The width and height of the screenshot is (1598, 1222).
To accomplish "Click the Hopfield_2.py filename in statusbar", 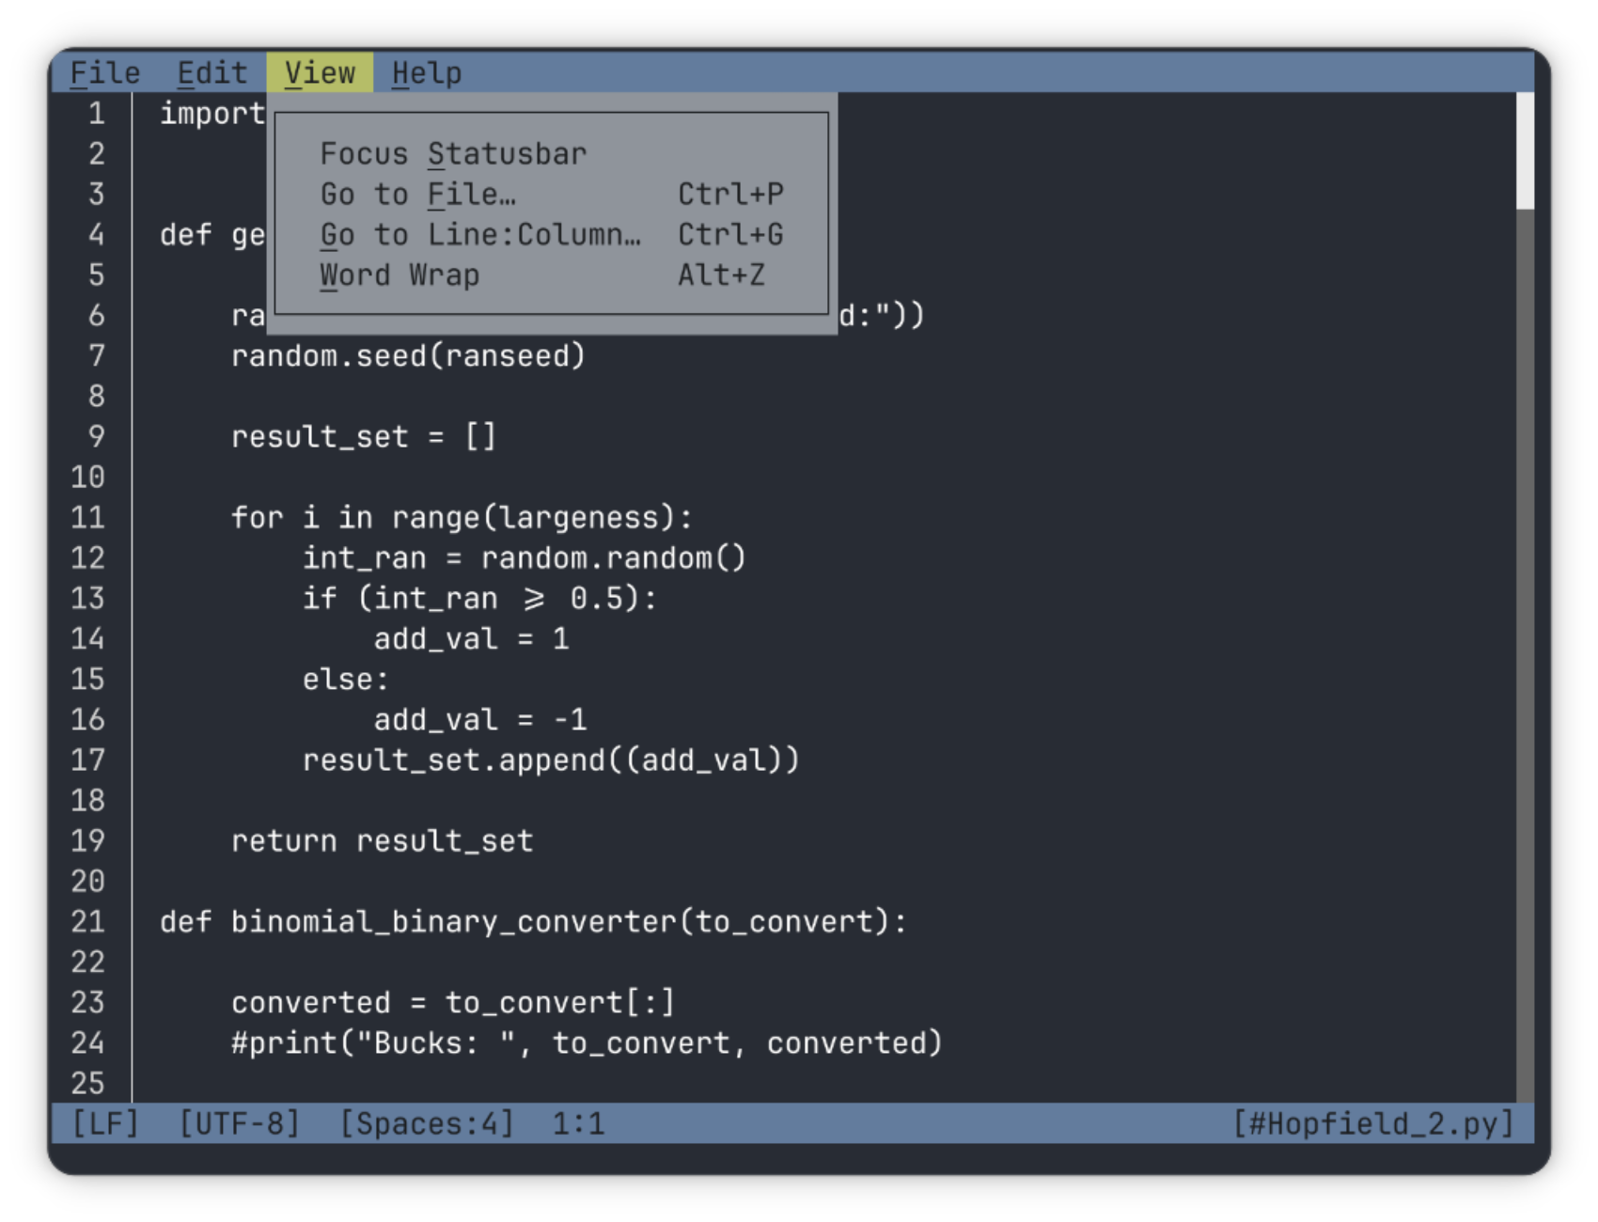I will (1374, 1123).
